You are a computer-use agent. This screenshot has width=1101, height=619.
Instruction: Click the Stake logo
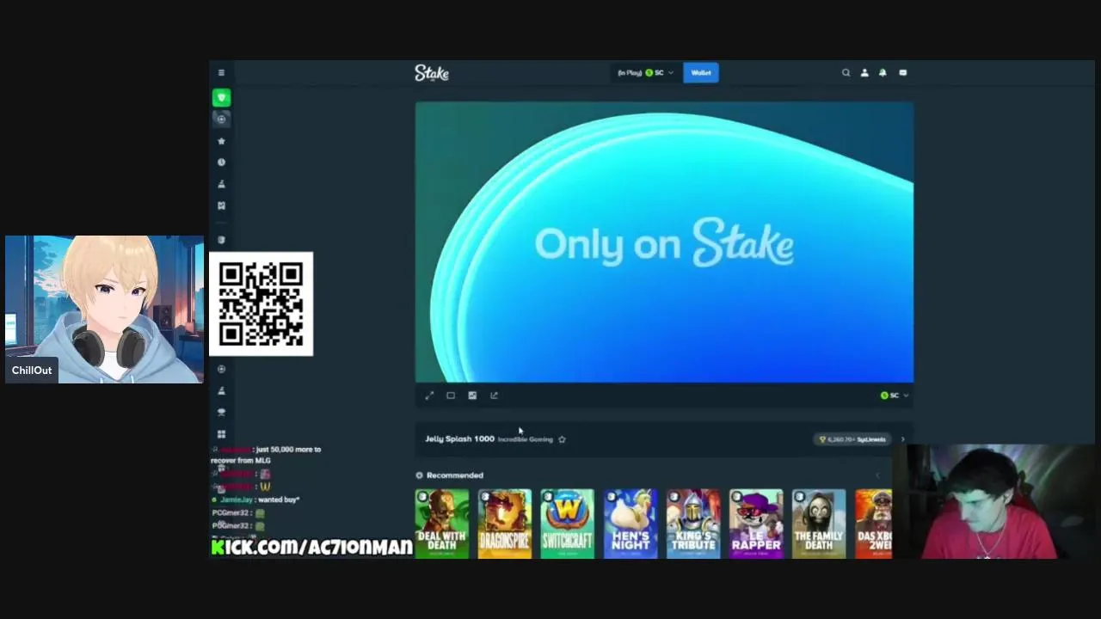click(x=432, y=73)
